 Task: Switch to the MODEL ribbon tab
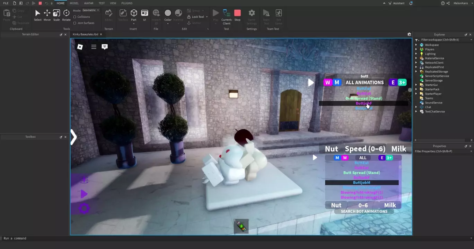click(x=74, y=3)
